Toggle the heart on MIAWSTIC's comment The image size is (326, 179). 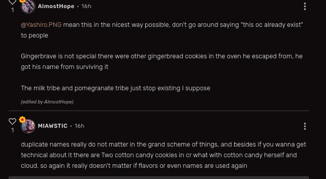[12, 122]
